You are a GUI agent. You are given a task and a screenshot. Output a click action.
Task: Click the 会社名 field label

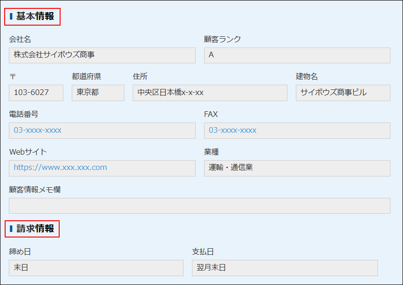point(19,40)
